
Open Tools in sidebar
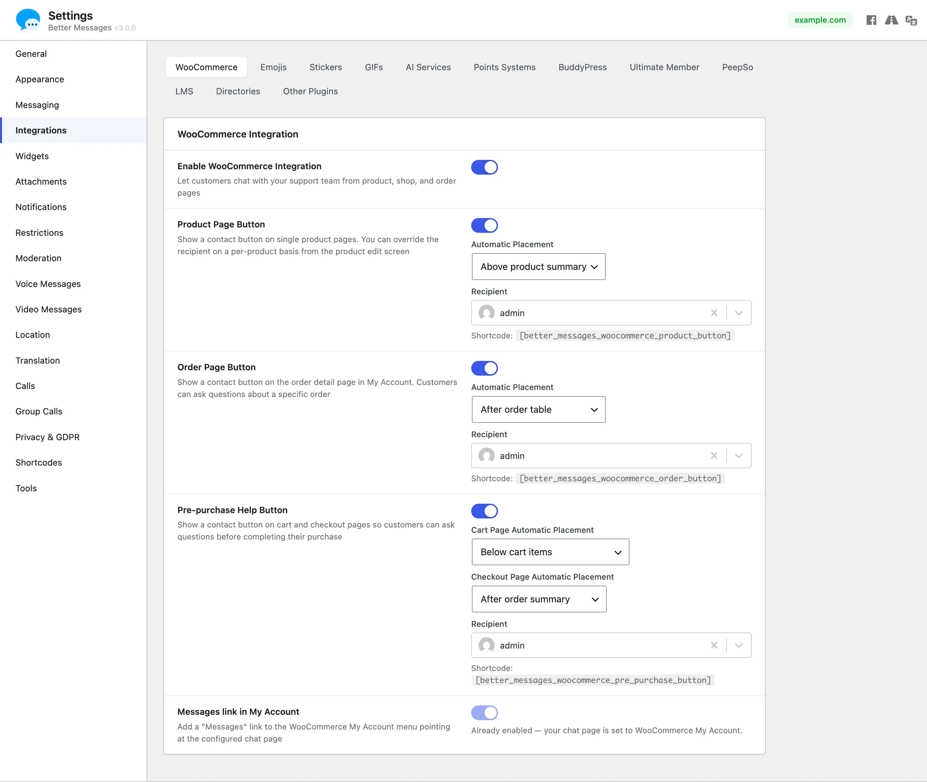[73, 488]
